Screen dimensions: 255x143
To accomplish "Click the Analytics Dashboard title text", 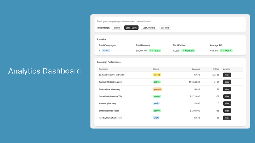I will (45, 71).
